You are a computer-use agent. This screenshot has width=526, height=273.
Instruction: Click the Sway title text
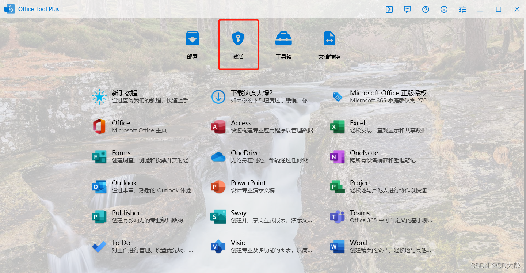[x=239, y=213]
